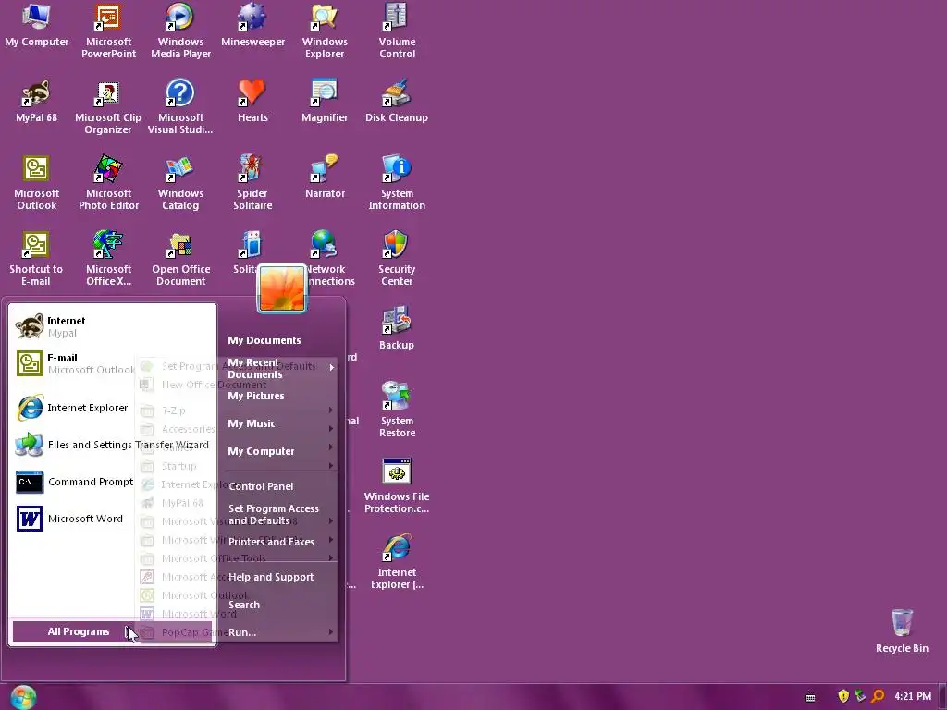Open Narrator desktop shortcut

(x=325, y=177)
